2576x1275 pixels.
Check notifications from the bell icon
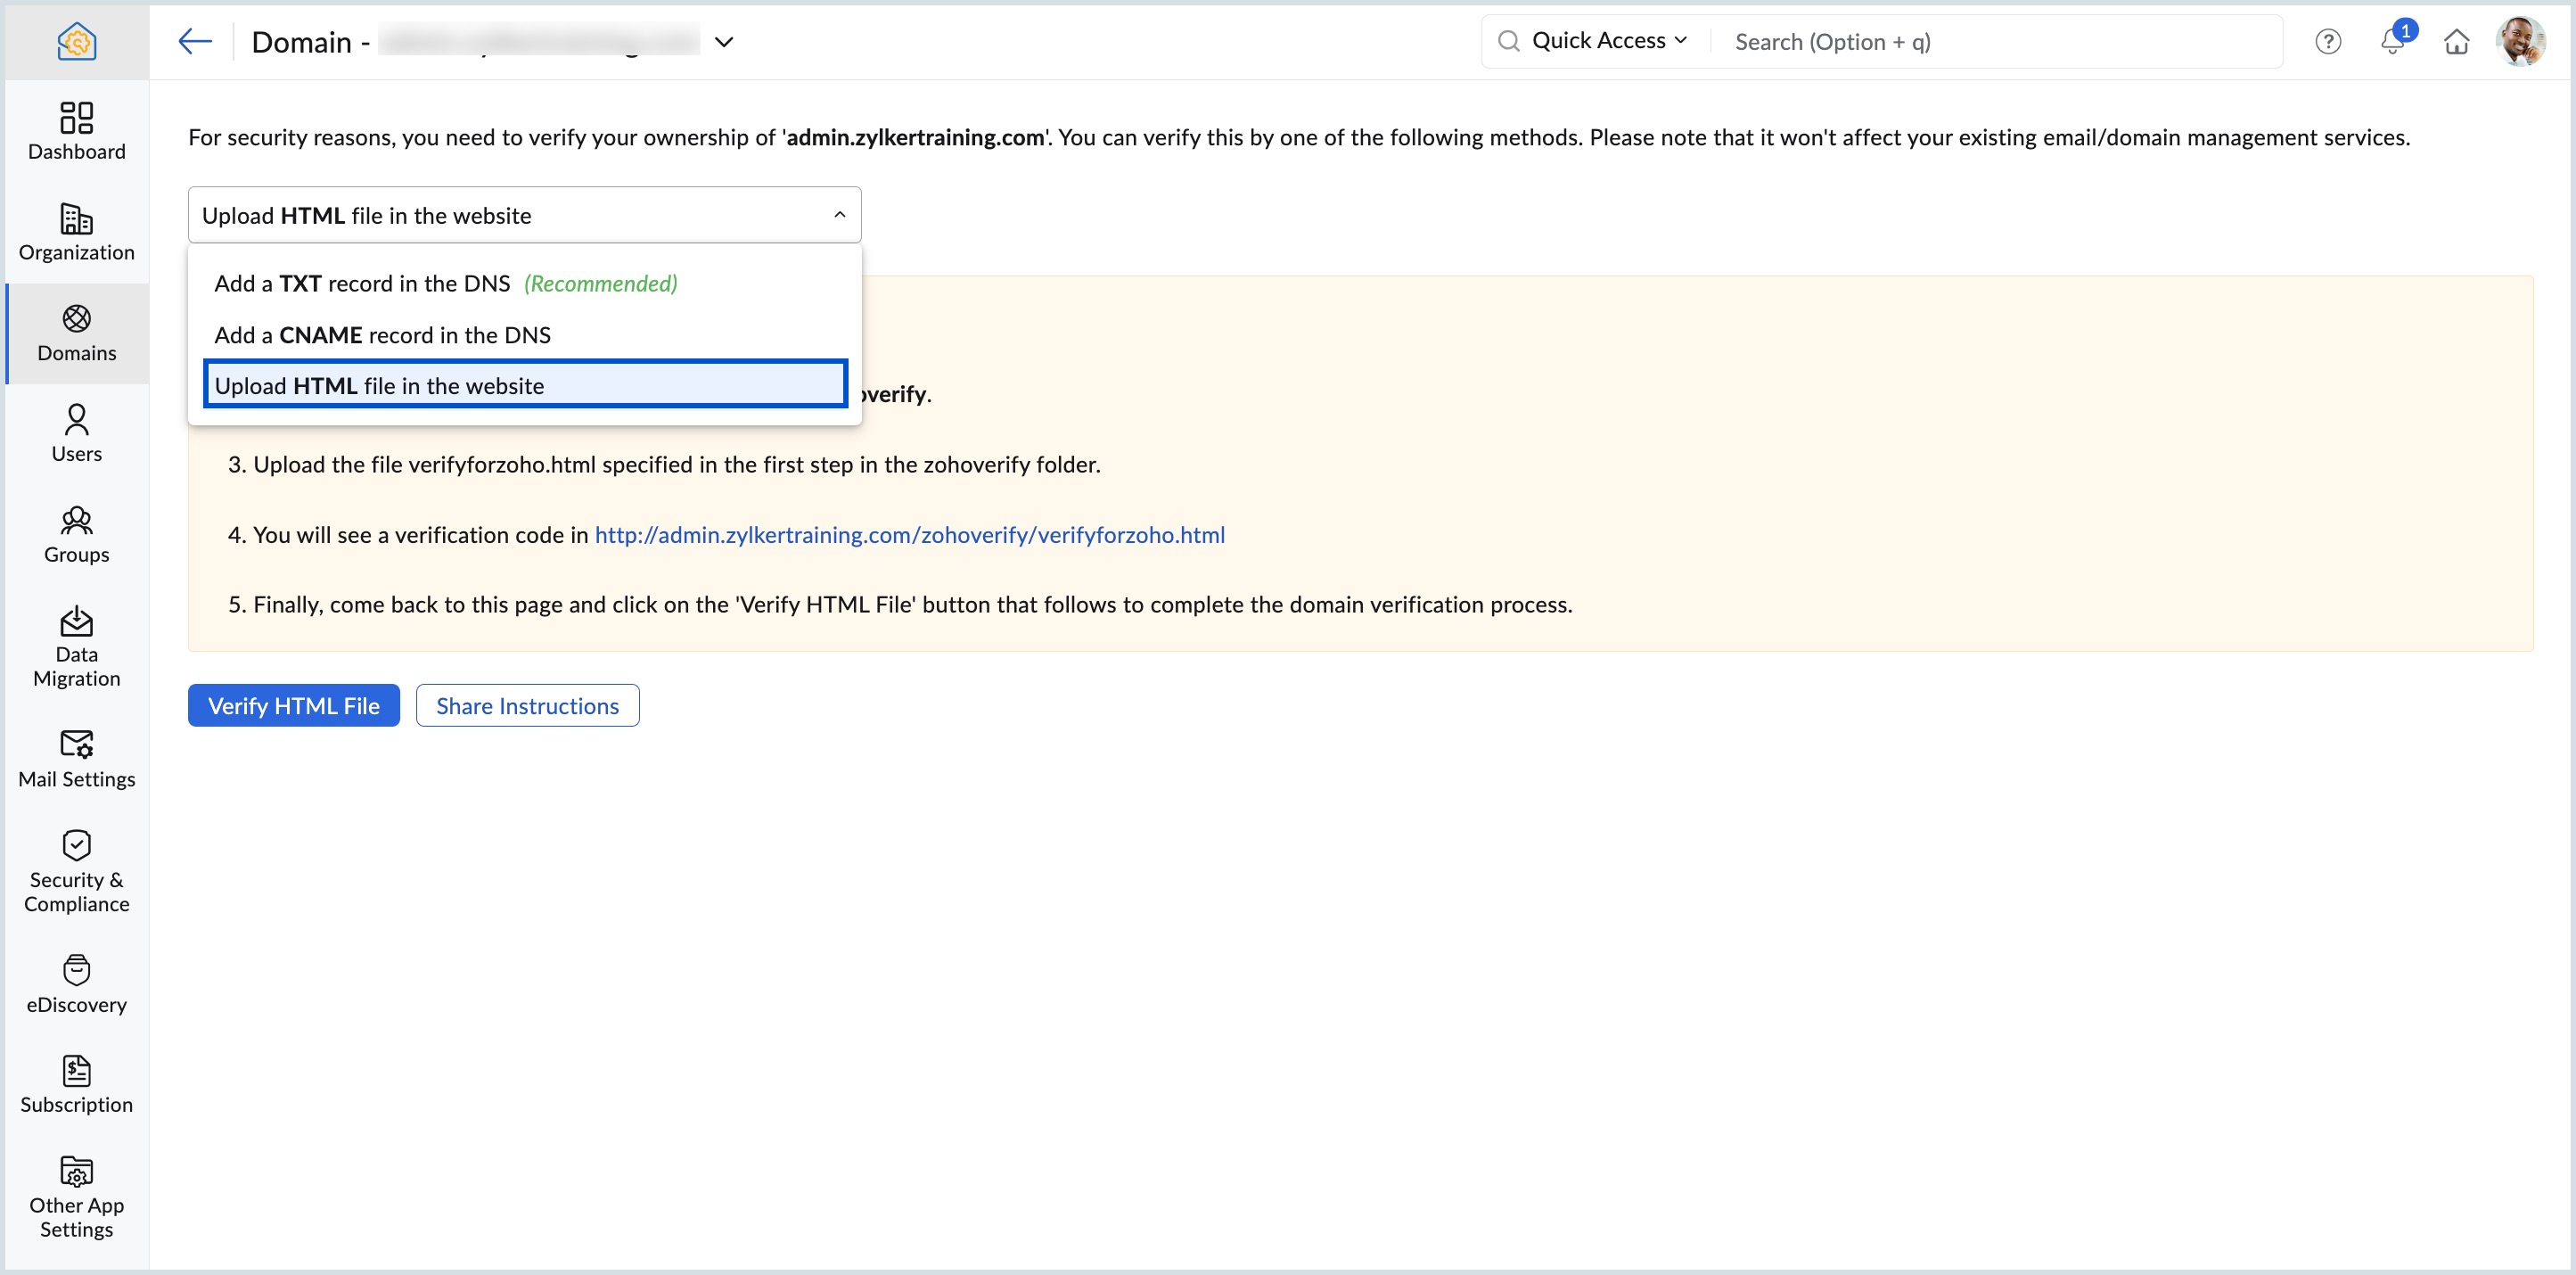pyautogui.click(x=2393, y=41)
